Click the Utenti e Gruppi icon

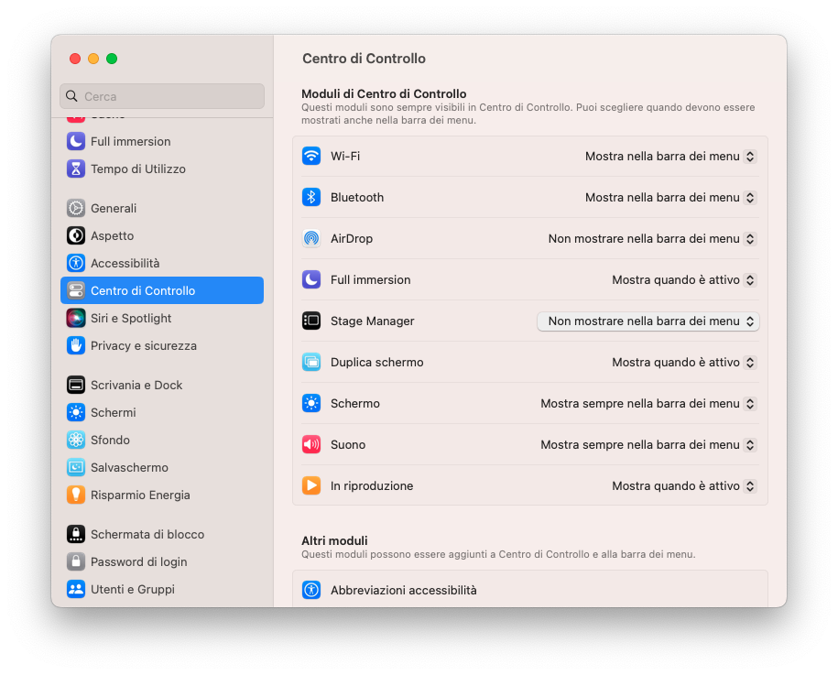coord(76,590)
